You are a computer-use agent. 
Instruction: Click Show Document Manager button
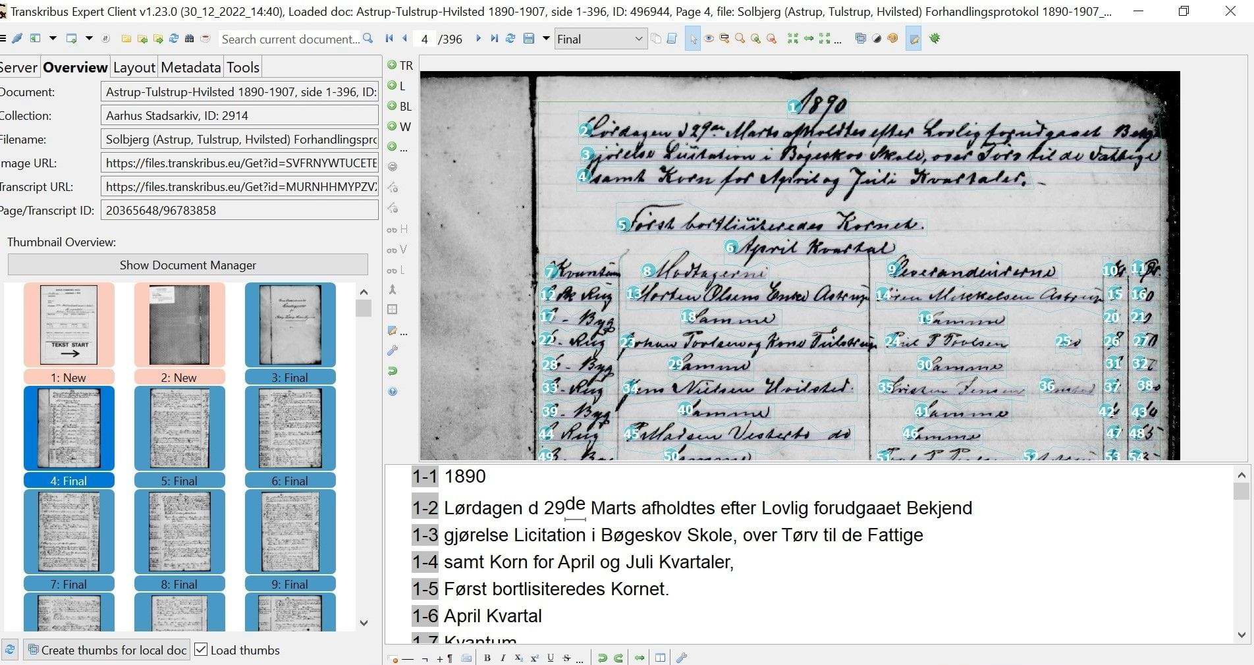[188, 265]
